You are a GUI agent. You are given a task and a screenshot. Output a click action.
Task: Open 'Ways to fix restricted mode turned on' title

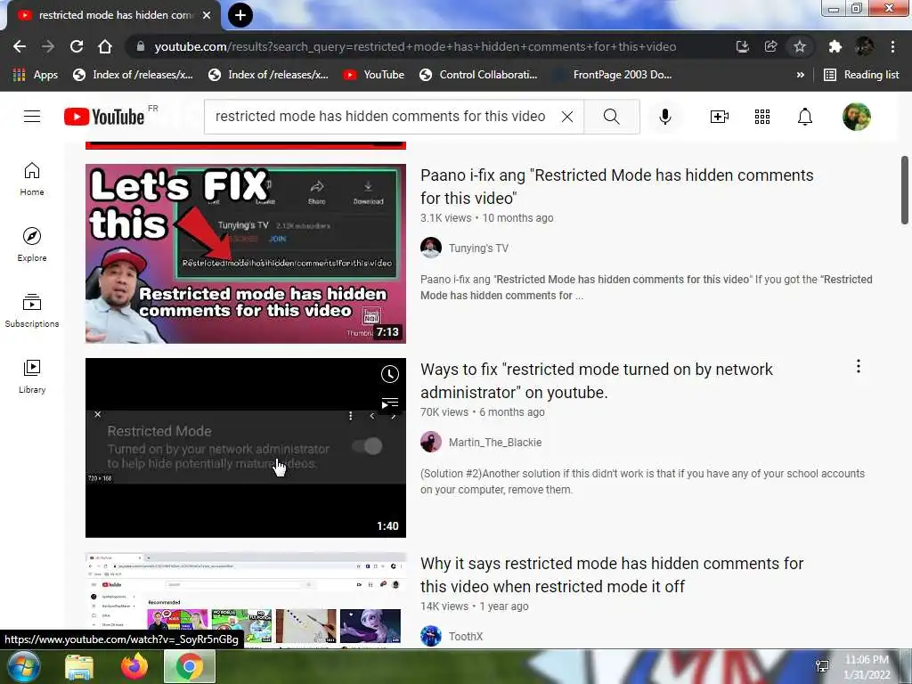point(596,380)
